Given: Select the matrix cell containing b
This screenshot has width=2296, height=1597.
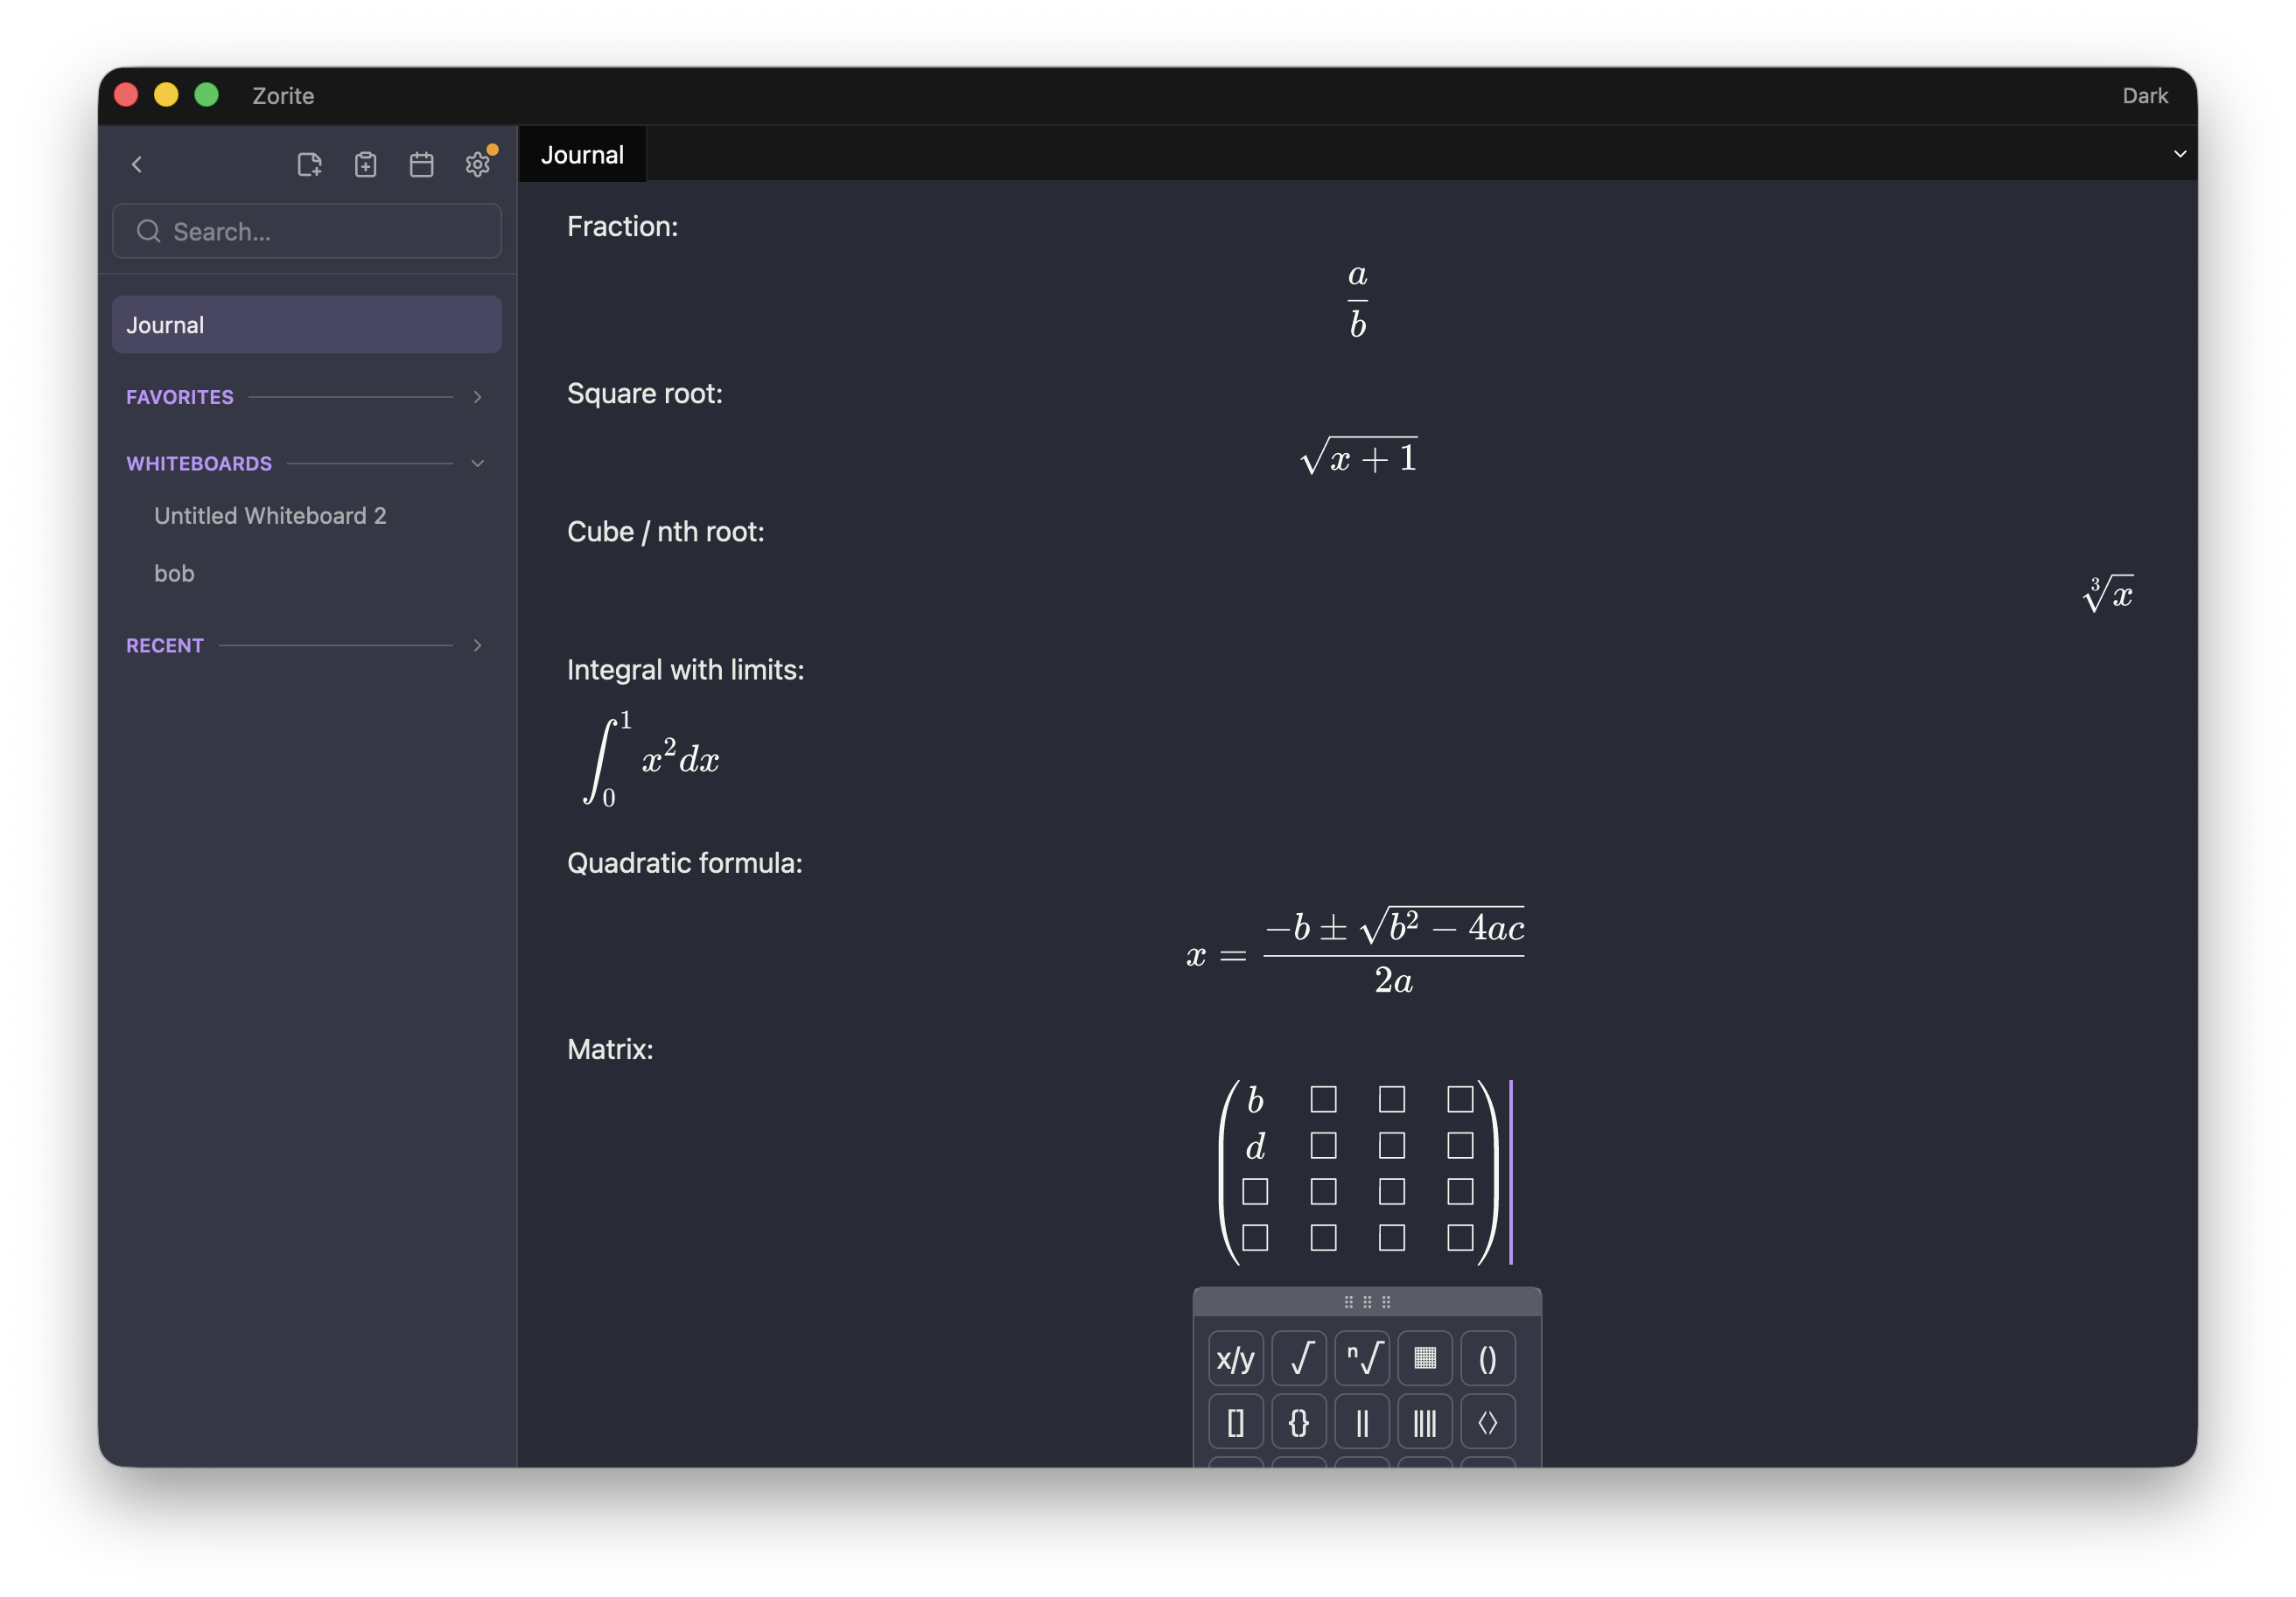Looking at the screenshot, I should click(x=1255, y=1100).
